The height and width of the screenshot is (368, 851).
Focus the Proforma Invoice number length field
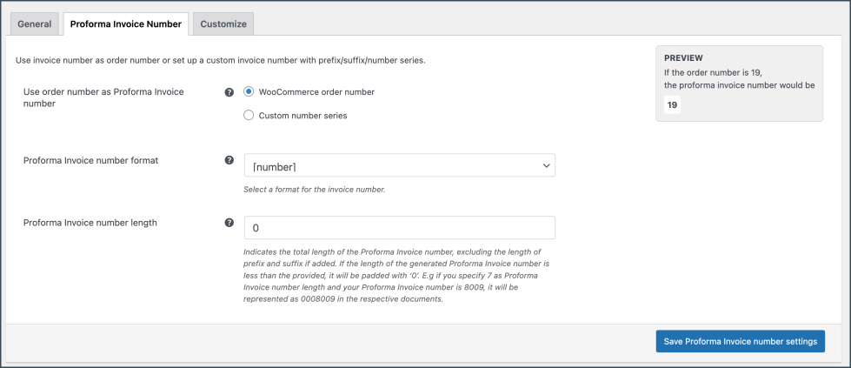[x=399, y=228]
